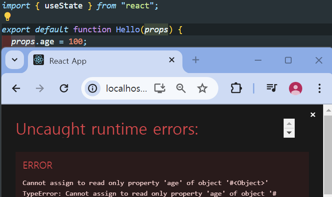Click the page scrollbar up arrow
This screenshot has width=332, height=197.
pyautogui.click(x=328, y=110)
